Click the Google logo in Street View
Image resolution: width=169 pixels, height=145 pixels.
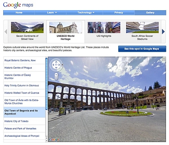coord(54,140)
